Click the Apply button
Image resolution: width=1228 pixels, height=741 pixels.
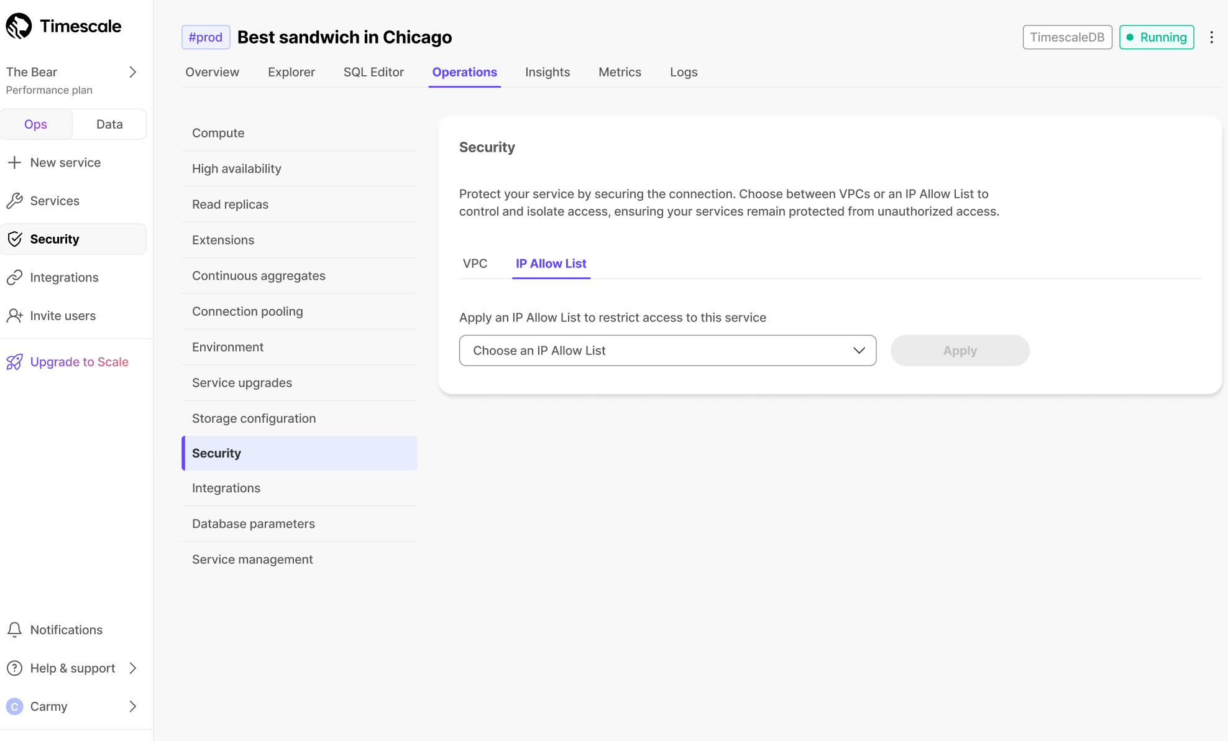coord(960,351)
